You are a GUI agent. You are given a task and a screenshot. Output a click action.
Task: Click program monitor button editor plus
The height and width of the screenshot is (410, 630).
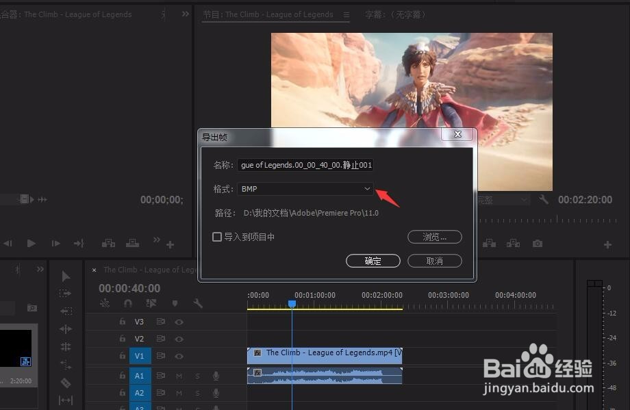(607, 244)
